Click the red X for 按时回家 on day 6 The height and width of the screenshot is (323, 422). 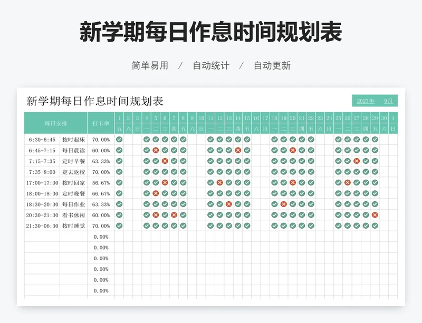165,183
